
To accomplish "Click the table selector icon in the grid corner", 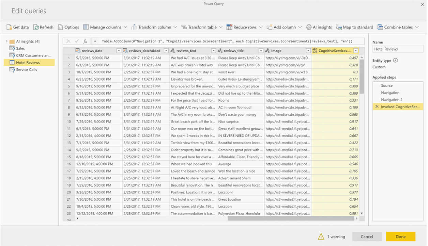I will pos(69,51).
